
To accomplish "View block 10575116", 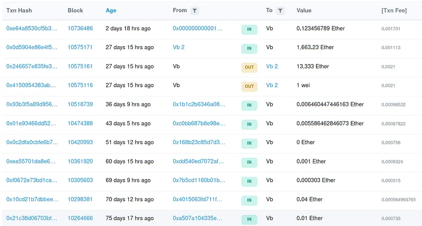I will [x=80, y=85].
